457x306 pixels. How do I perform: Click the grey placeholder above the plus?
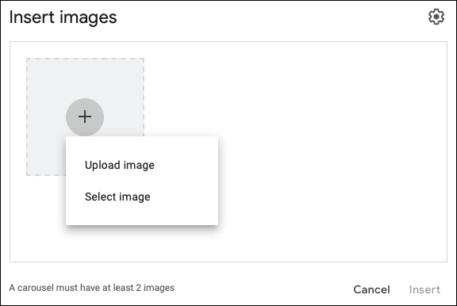(85, 77)
